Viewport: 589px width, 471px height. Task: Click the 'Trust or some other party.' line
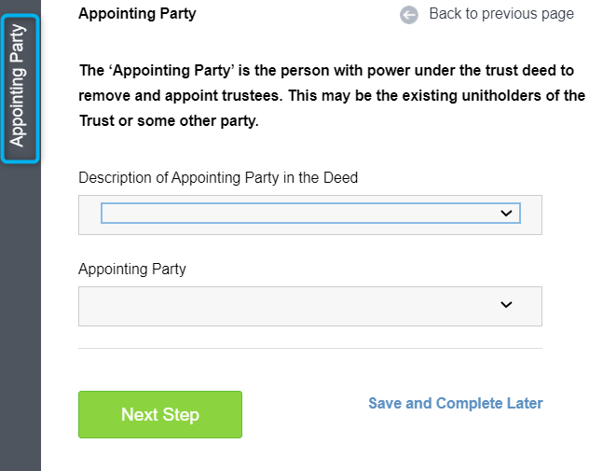point(169,120)
